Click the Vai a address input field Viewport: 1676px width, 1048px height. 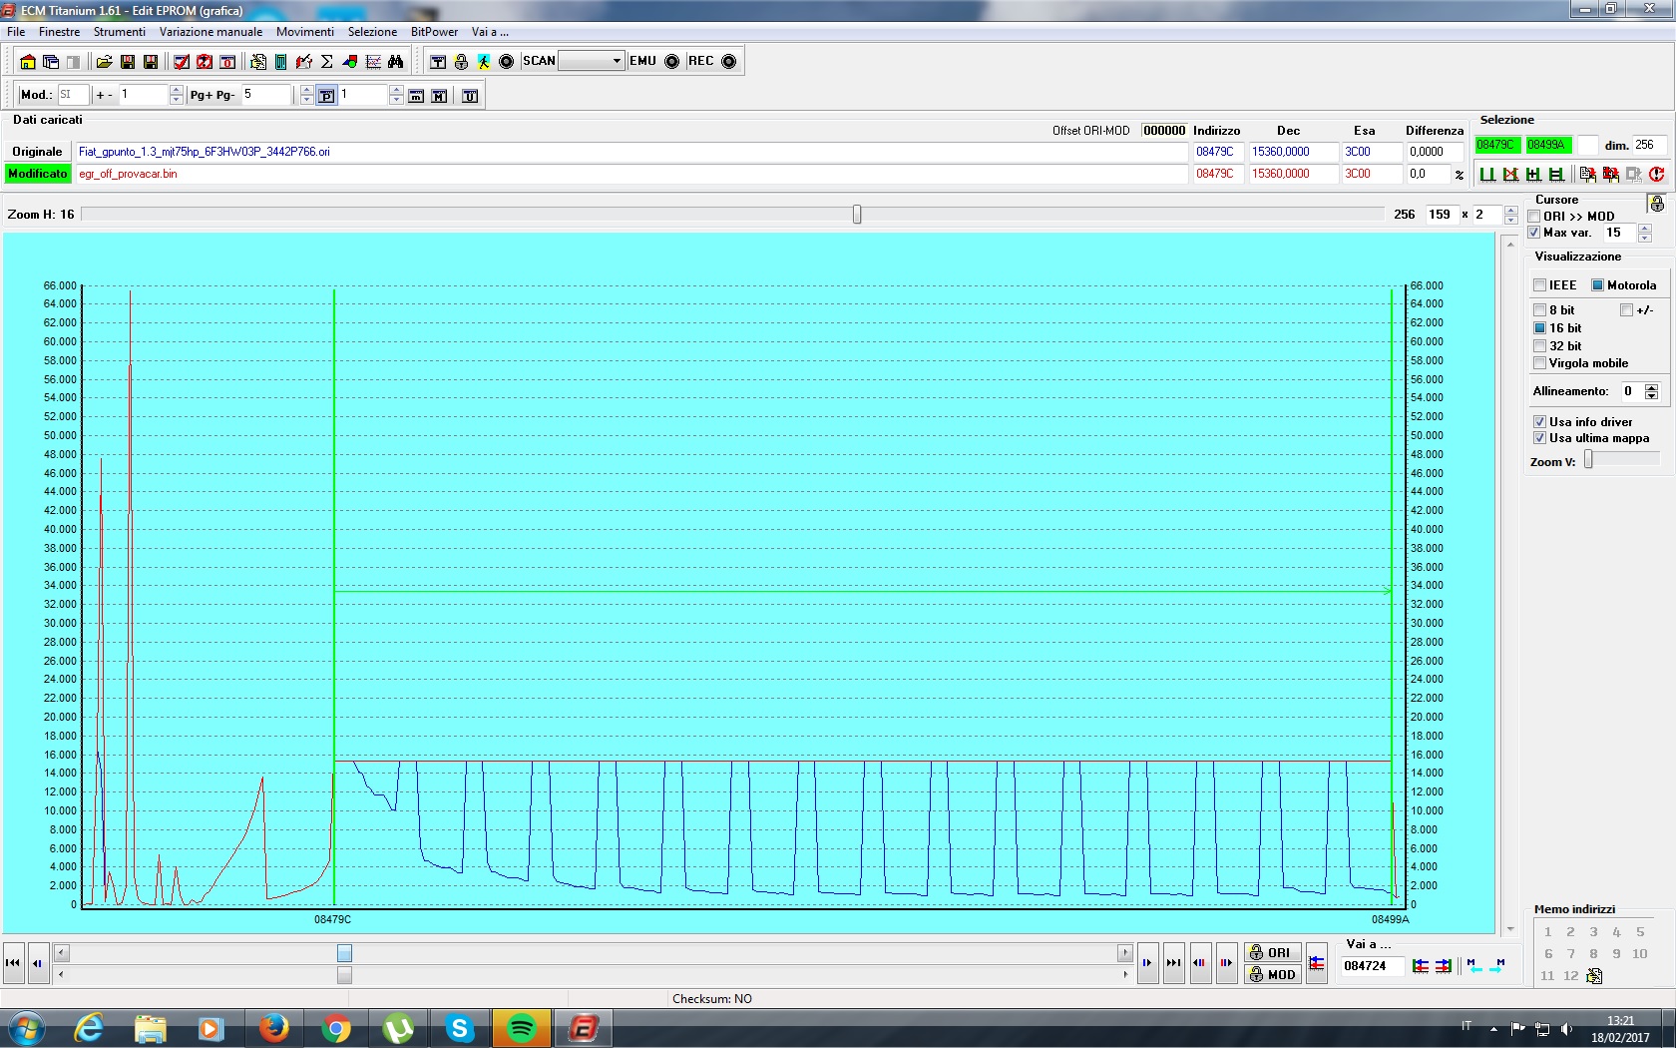pos(1372,966)
